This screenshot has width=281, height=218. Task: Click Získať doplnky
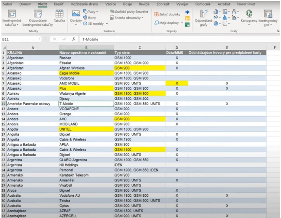pyautogui.click(x=167, y=14)
